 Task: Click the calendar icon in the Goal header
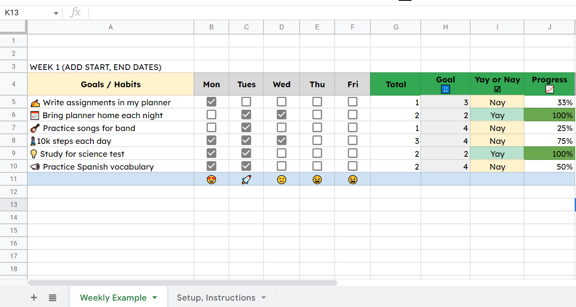[445, 89]
